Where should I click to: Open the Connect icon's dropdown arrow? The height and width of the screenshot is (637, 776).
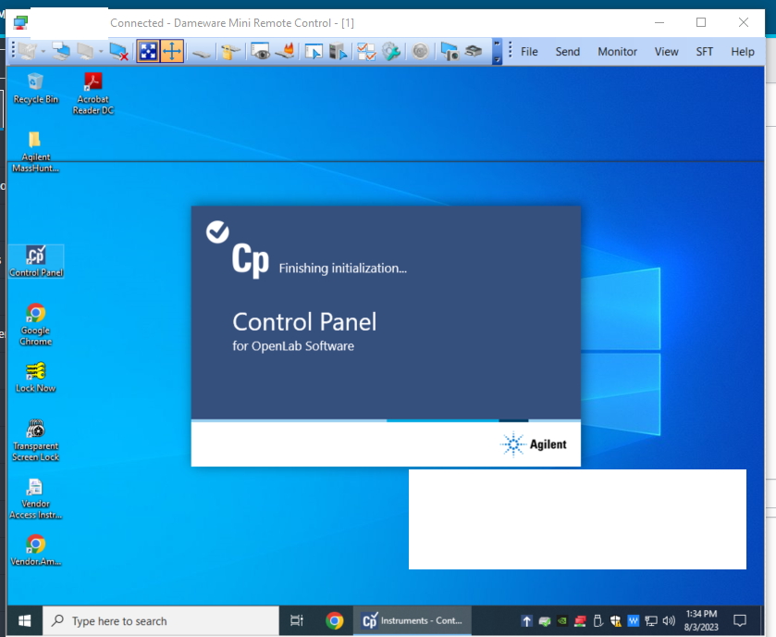pos(43,52)
